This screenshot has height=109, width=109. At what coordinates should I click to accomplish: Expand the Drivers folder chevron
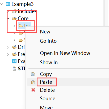click(8, 47)
